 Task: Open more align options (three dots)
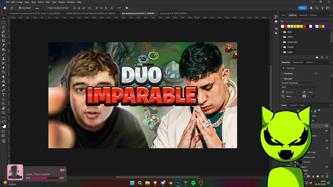tap(119, 8)
